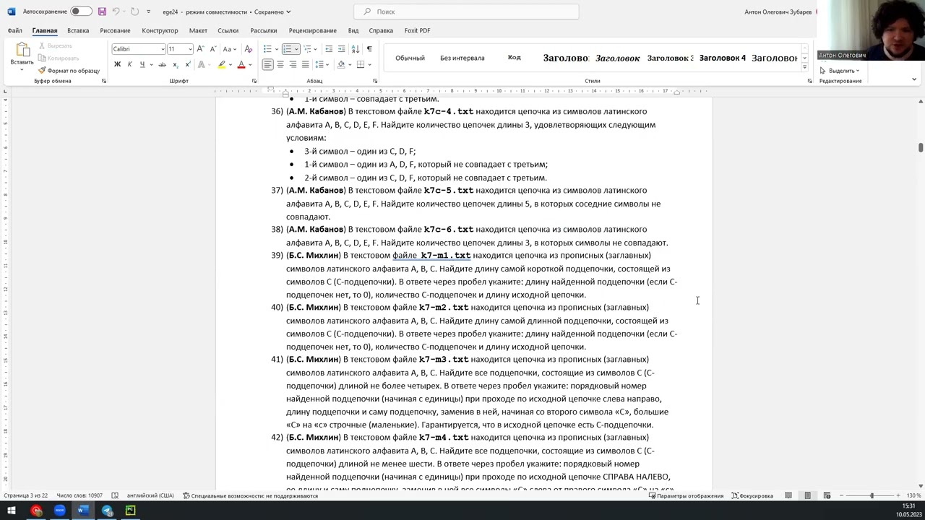Screen dimensions: 925x520
Task: Click the word count Число слов: 10907
Action: pos(79,495)
